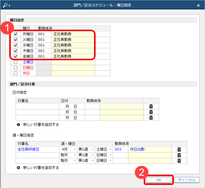
Task: Open the 4月 month dropdown
Action: [68, 149]
